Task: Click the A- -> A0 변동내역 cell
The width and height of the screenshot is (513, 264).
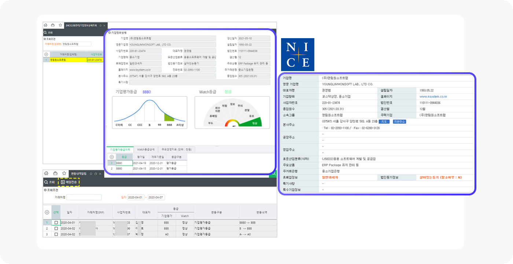Action: pyautogui.click(x=258, y=234)
